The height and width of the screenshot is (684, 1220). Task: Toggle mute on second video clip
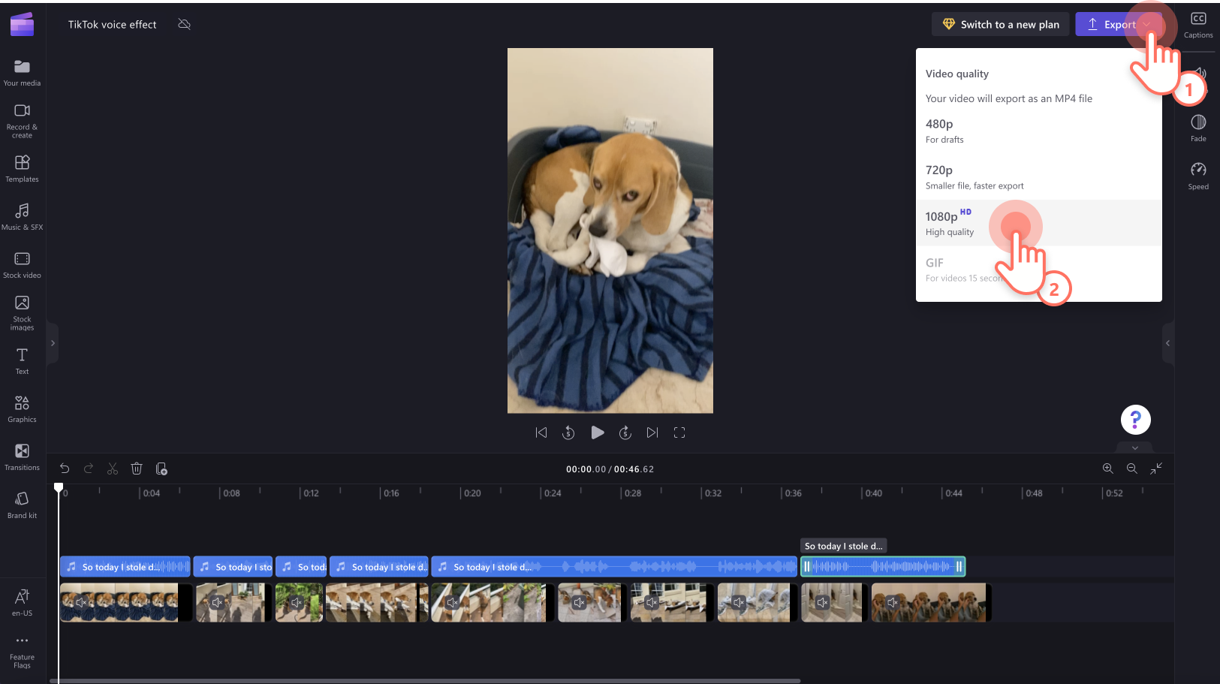coord(217,602)
